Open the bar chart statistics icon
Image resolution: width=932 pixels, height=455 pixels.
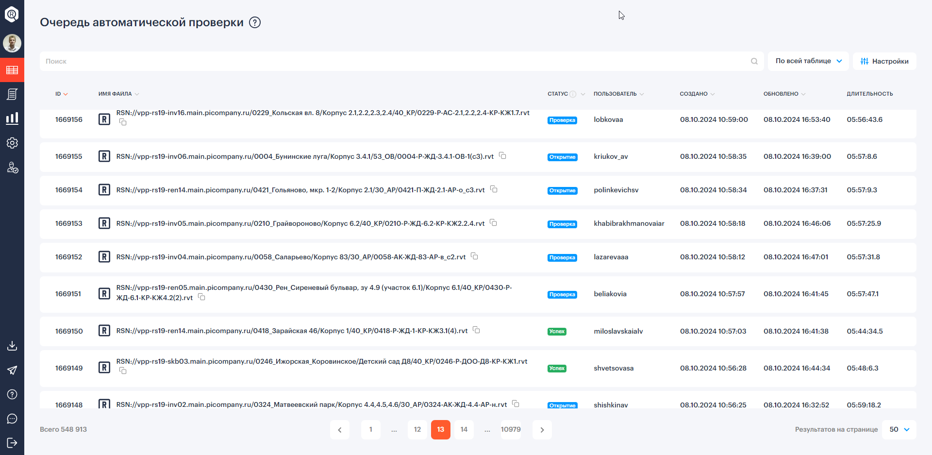click(12, 118)
